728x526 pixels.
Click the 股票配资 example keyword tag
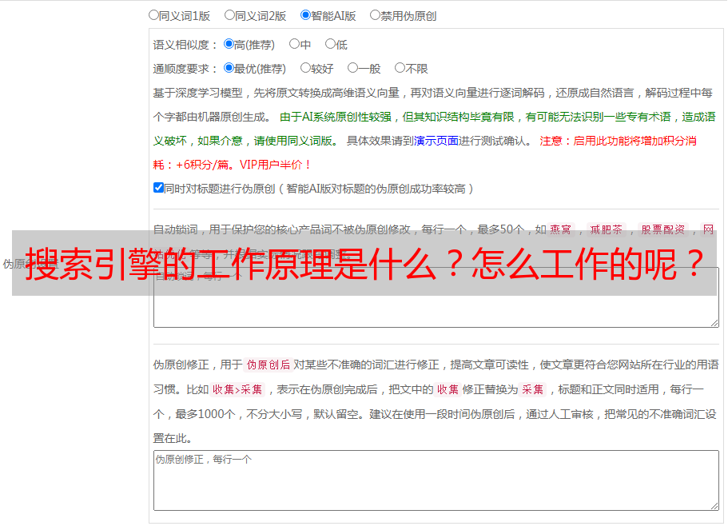[x=663, y=229]
